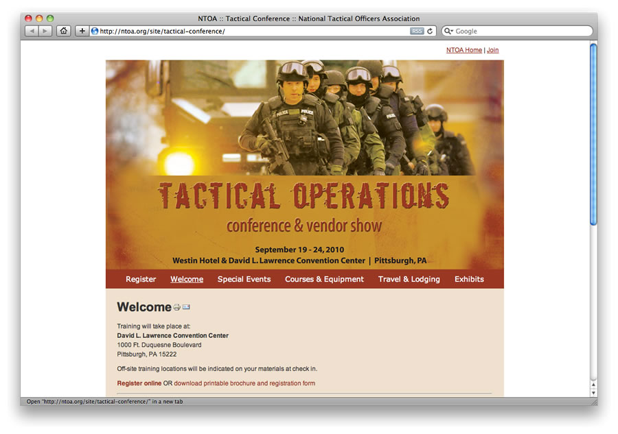
Task: Print the Welcome page via printer icon
Action: pos(176,307)
